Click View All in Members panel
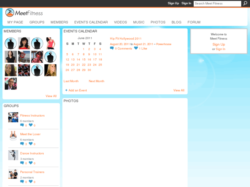 [x=51, y=96]
